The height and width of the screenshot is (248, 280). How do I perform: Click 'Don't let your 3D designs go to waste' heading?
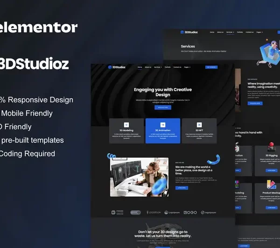163,234
